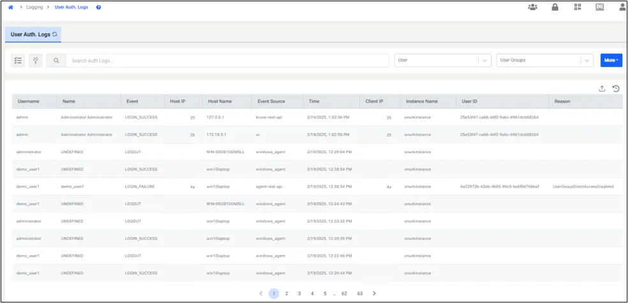Go to the previous page arrow
Screen dimensions: 628x303
pos(261,293)
